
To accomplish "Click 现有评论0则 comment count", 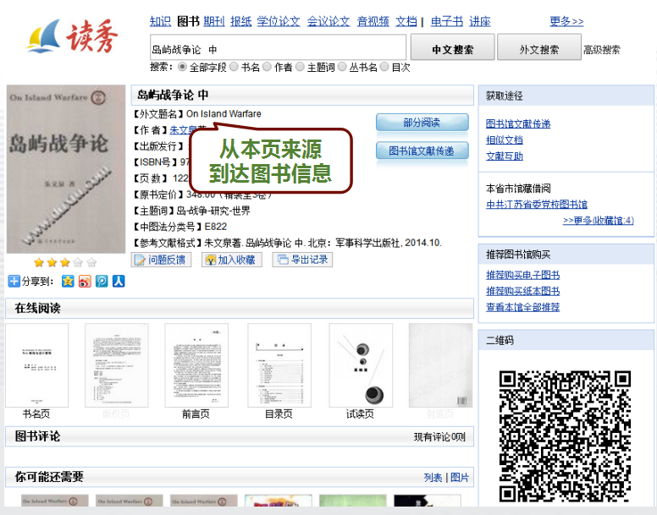I will (x=439, y=437).
